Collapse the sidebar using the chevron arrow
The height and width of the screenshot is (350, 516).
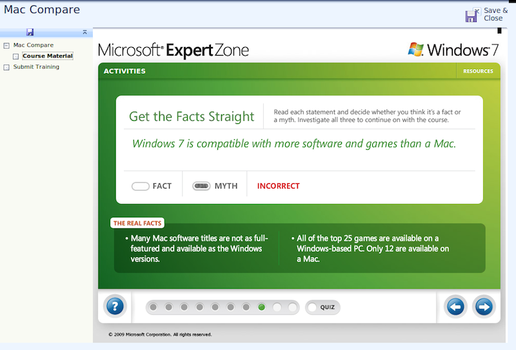pos(84,32)
